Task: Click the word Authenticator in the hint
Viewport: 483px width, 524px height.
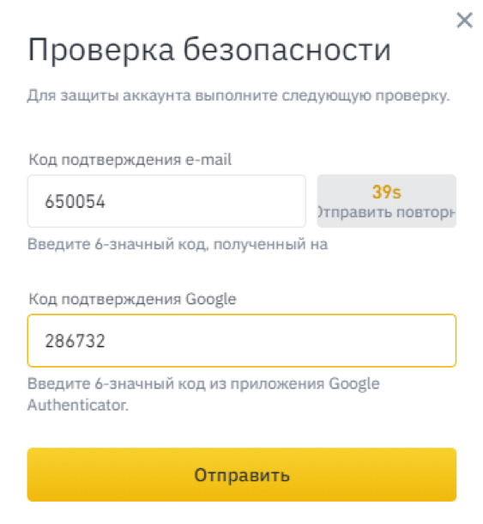Action: [x=78, y=405]
